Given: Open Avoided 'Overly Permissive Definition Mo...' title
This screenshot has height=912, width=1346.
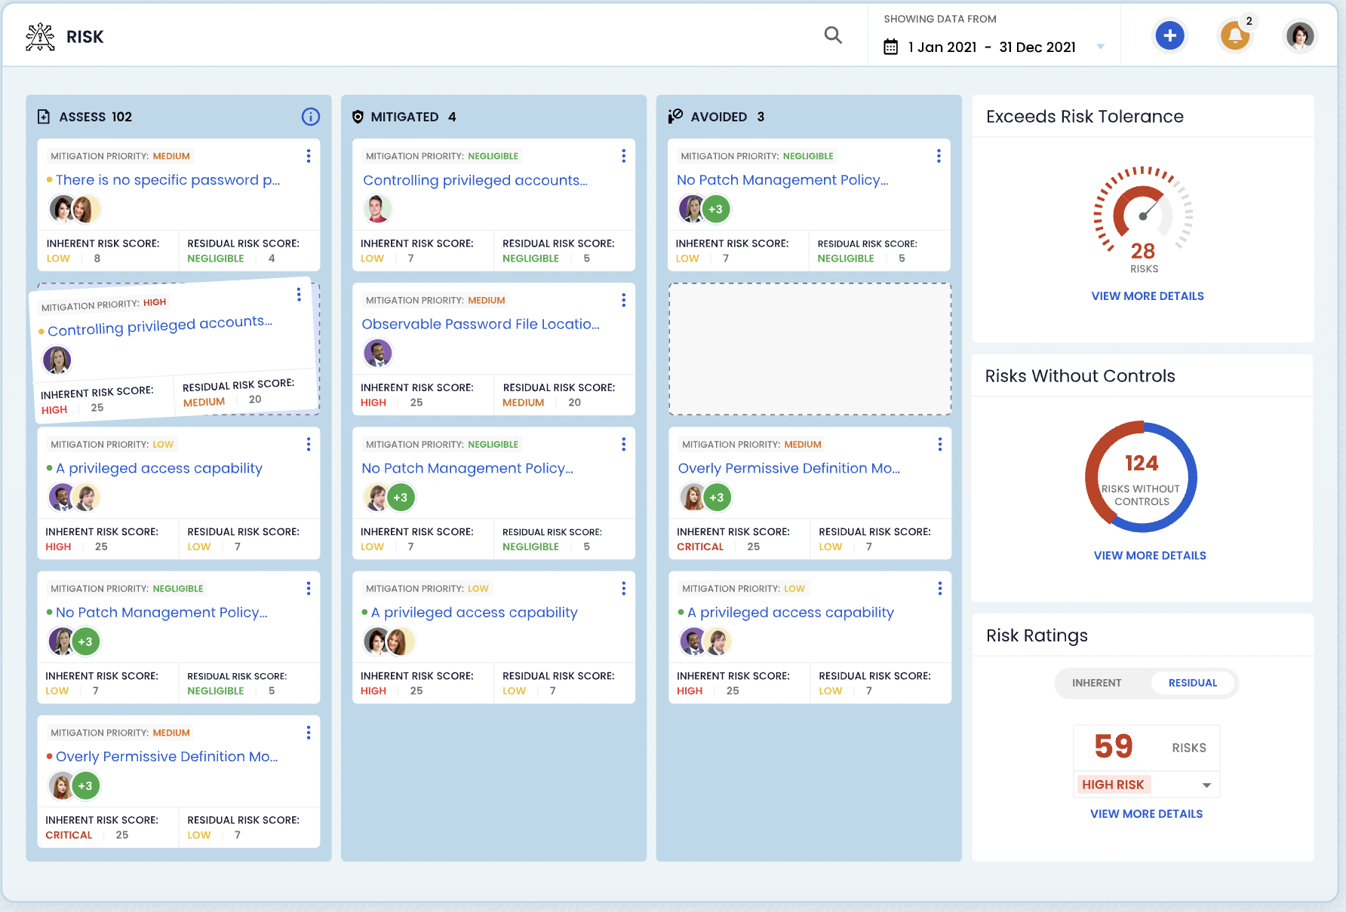Looking at the screenshot, I should click(788, 468).
